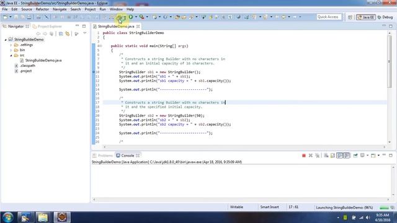Click the editor vertical scrollbar
The image size is (397, 223).
(x=390, y=62)
